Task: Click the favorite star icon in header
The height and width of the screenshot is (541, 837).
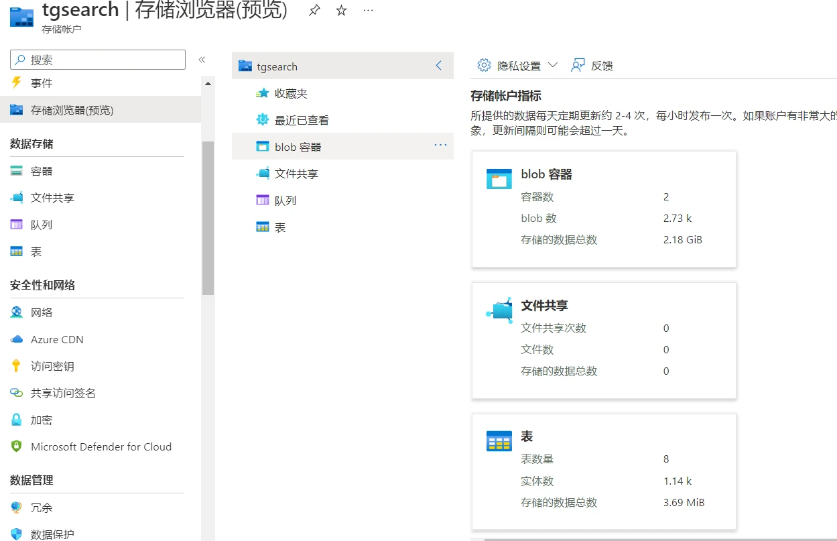Action: tap(341, 11)
